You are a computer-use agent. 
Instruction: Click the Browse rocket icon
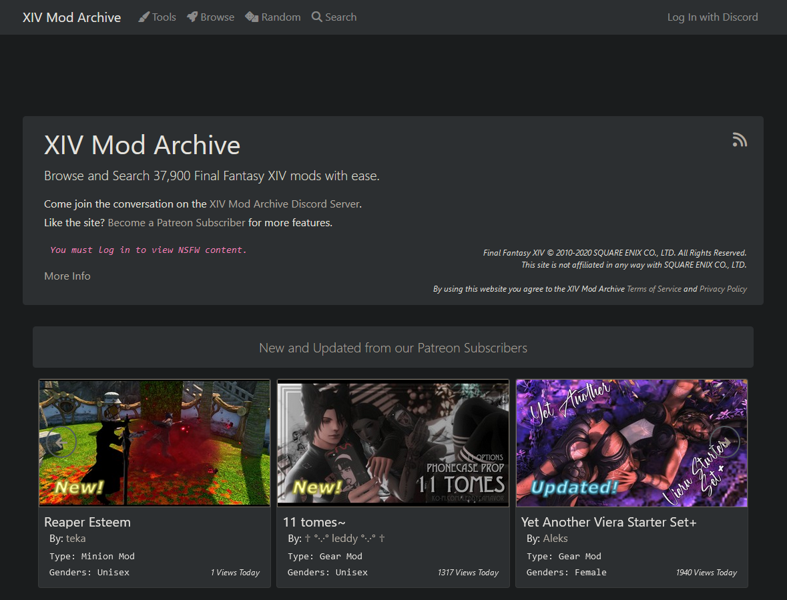pos(192,17)
